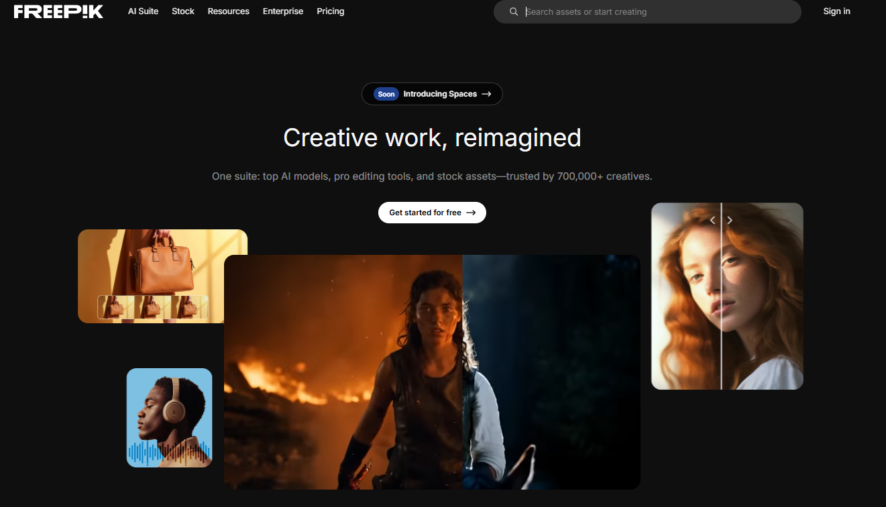Click the blue Soon badge

point(386,94)
